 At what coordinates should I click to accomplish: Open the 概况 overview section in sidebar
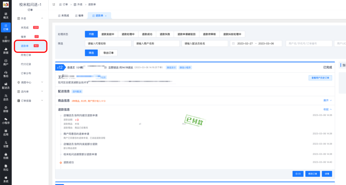6,16
